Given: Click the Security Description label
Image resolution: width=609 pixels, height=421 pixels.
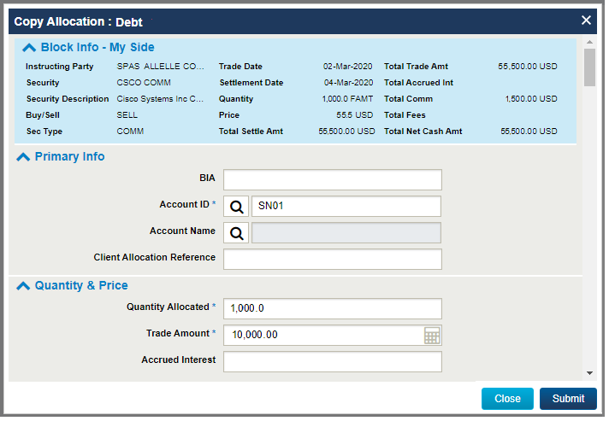Looking at the screenshot, I should 68,99.
